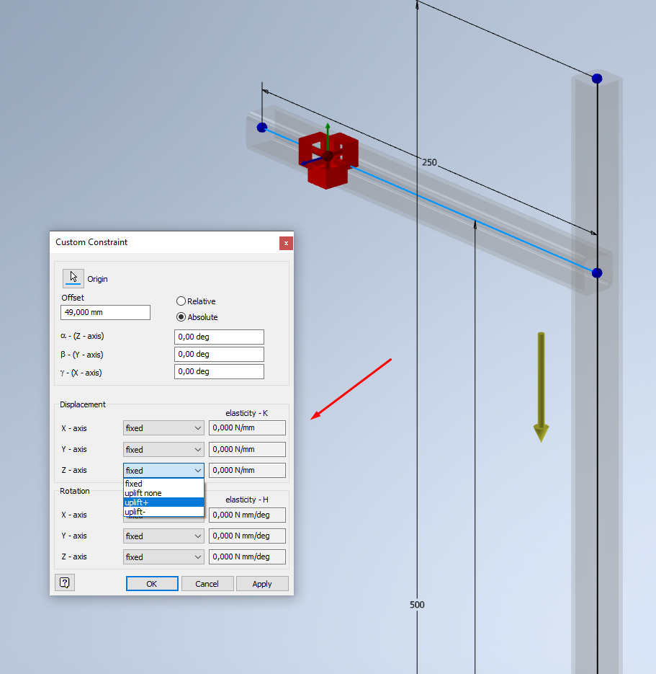Open help using the question mark icon
Screen dimensions: 656x674
coord(65,582)
